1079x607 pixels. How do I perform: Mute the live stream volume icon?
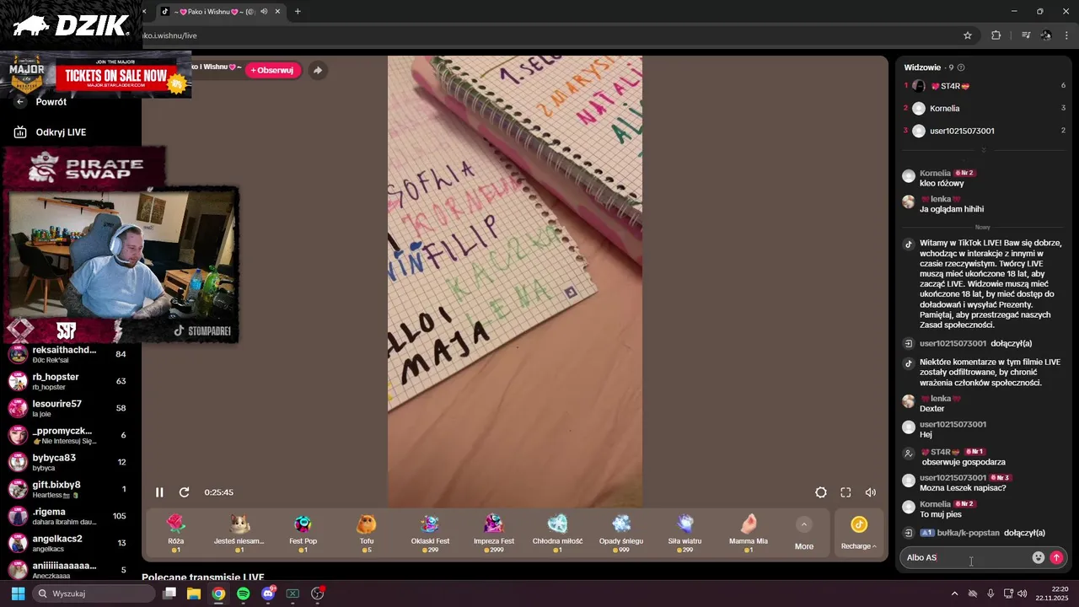[871, 492]
